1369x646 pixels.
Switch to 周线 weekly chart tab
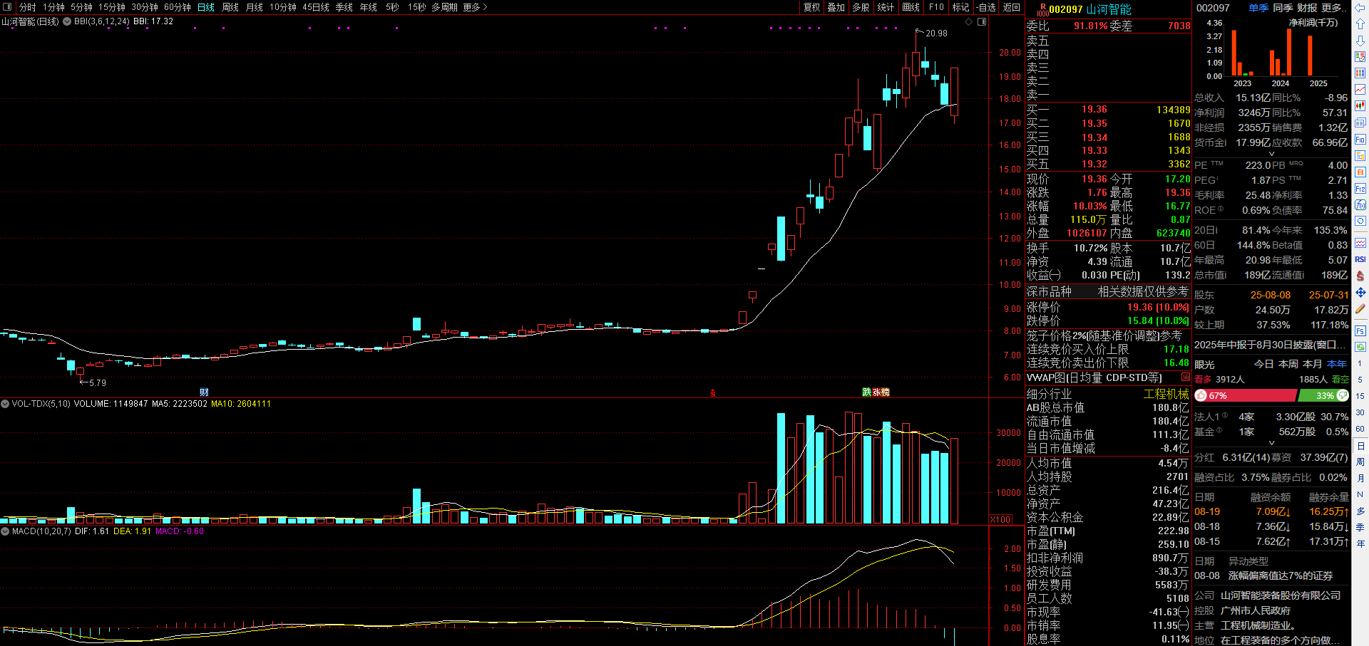[x=230, y=7]
